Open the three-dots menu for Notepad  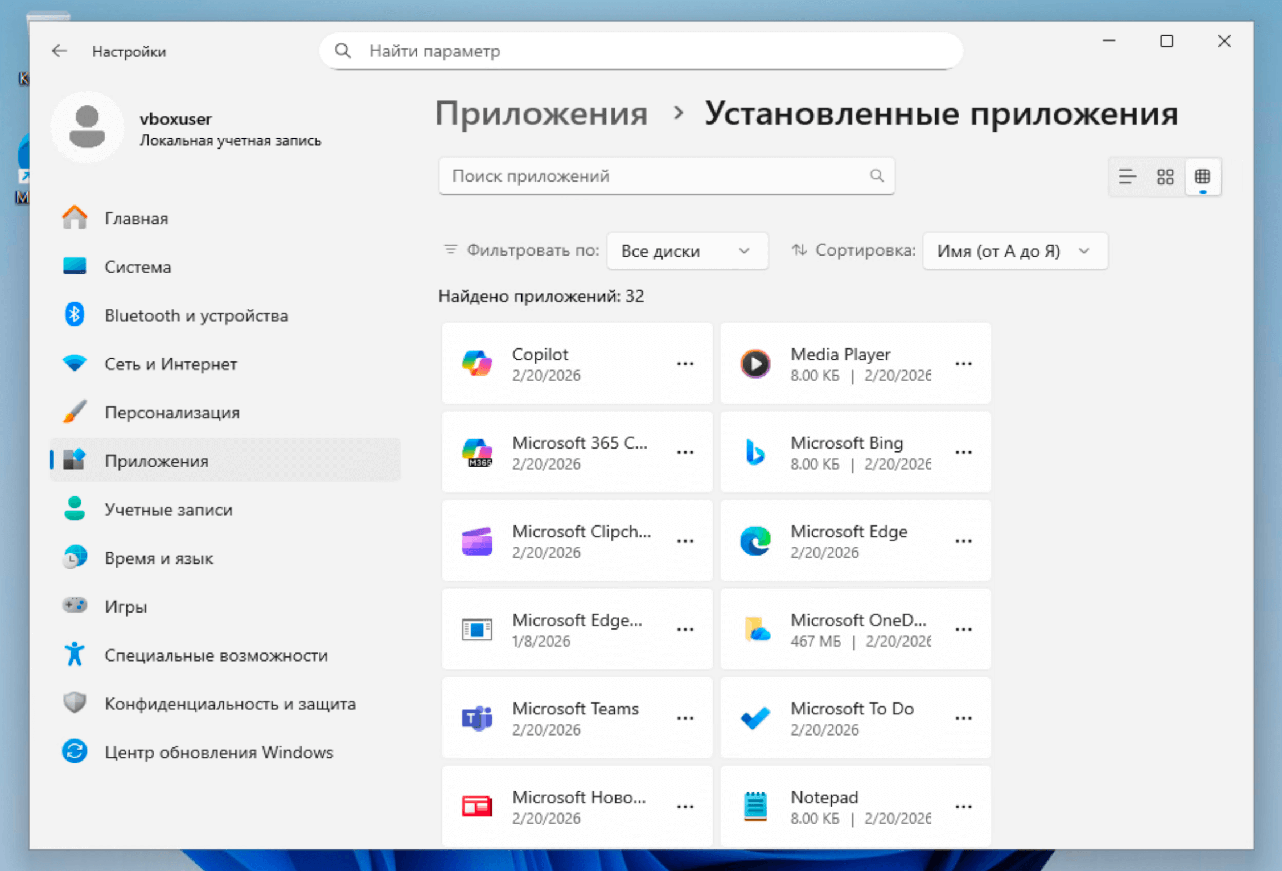pyautogui.click(x=963, y=807)
